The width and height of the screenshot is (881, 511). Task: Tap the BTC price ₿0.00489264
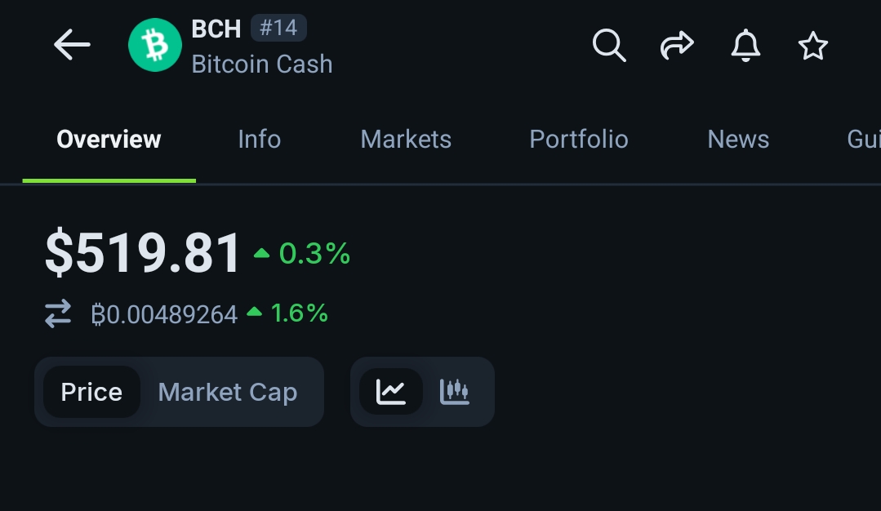[164, 314]
